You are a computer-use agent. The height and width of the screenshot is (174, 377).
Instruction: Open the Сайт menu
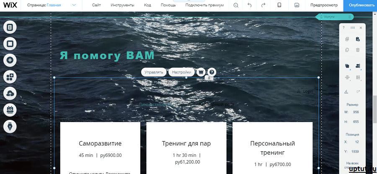pyautogui.click(x=96, y=5)
